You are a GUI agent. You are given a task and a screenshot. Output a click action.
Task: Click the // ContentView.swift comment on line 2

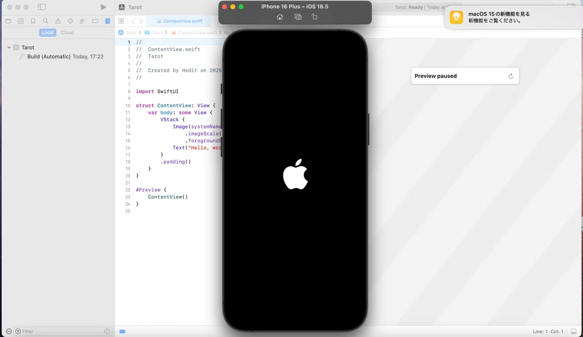168,49
